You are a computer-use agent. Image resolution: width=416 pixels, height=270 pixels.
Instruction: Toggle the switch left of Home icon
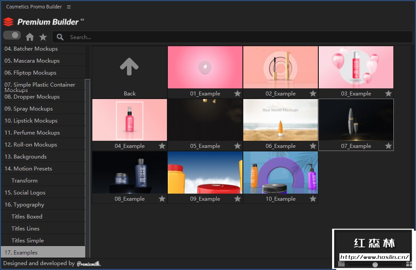click(12, 36)
